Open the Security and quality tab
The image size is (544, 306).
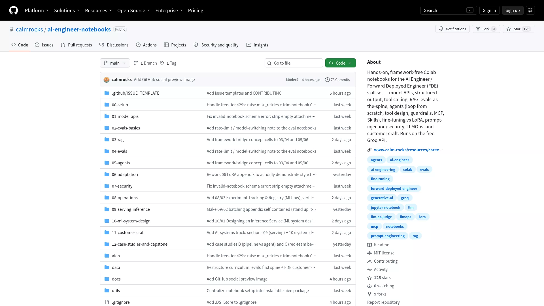click(216, 45)
